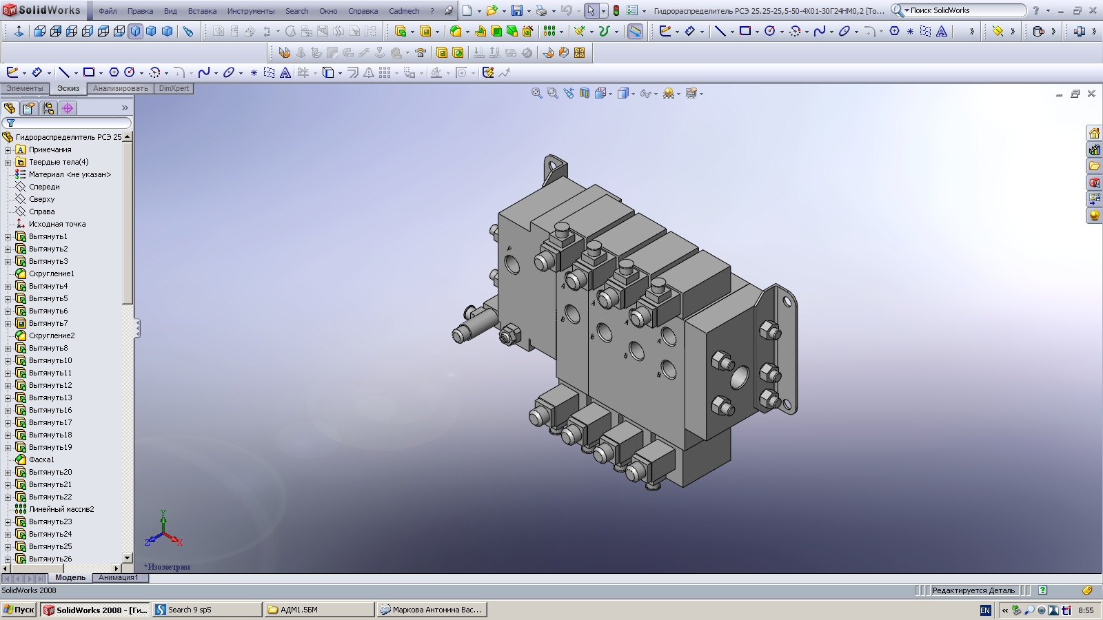Open the ConfigurationManager tab icon
Viewport: 1103px width, 620px height.
click(48, 108)
